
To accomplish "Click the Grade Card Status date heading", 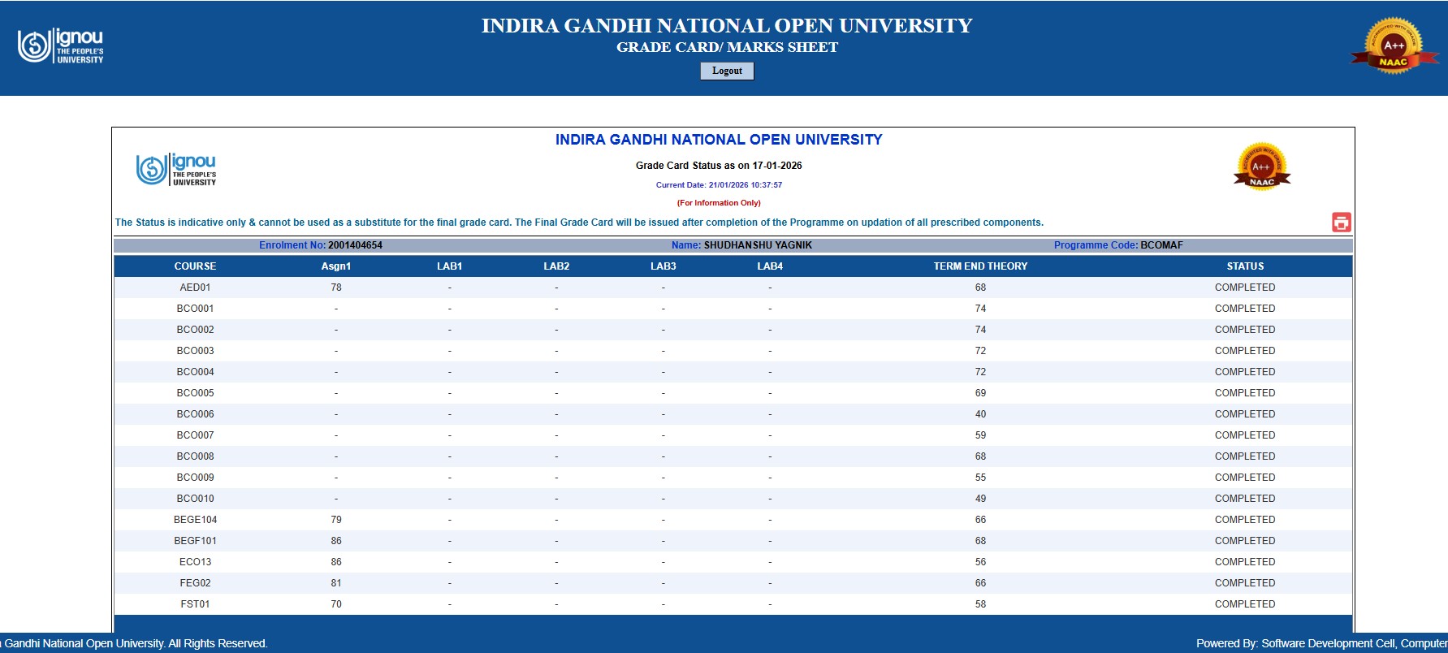I will [x=719, y=166].
